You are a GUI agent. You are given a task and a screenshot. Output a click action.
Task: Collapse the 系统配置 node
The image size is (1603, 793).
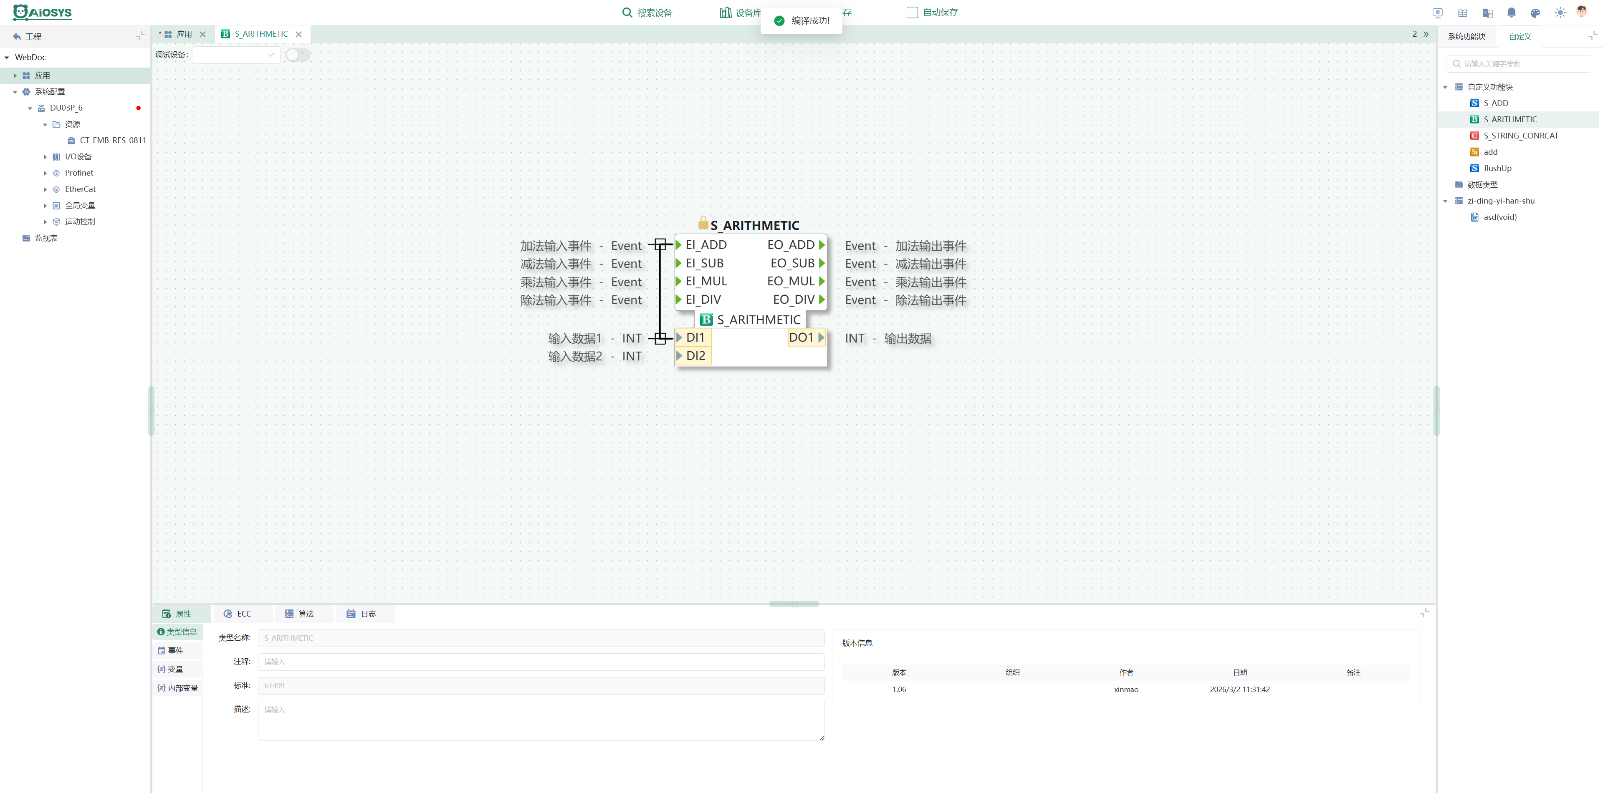click(x=15, y=92)
